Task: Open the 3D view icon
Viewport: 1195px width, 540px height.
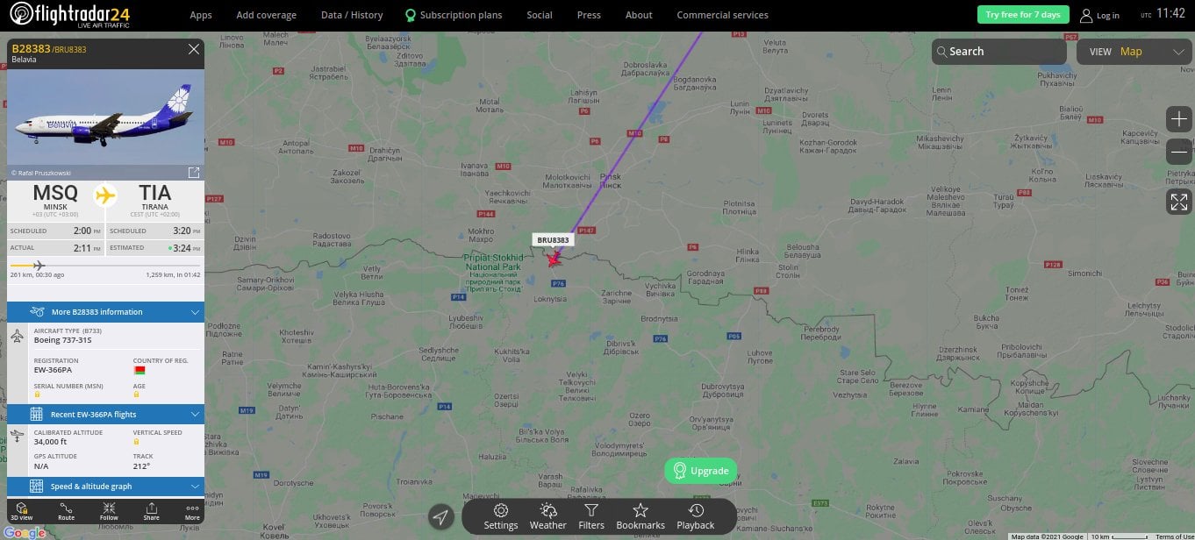Action: pyautogui.click(x=21, y=508)
